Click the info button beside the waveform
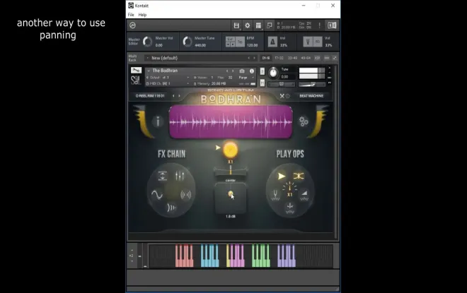This screenshot has width=467, height=293. click(157, 121)
